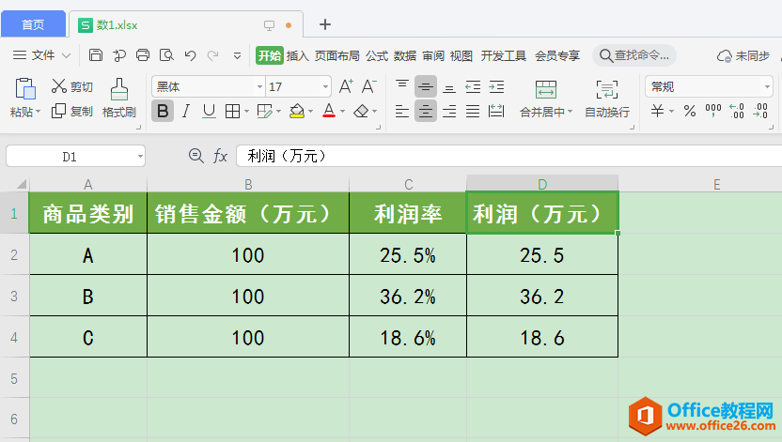782x442 pixels.
Task: Open the 公式 Formulas tab
Action: pyautogui.click(x=377, y=55)
